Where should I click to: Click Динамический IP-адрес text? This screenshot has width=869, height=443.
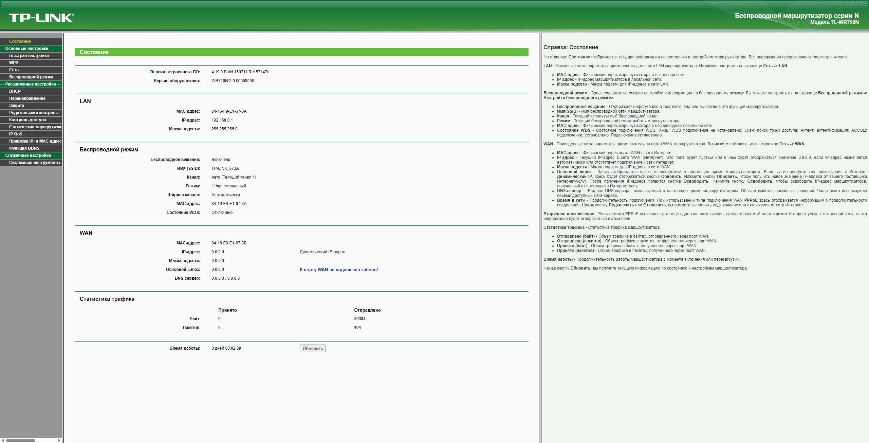322,252
